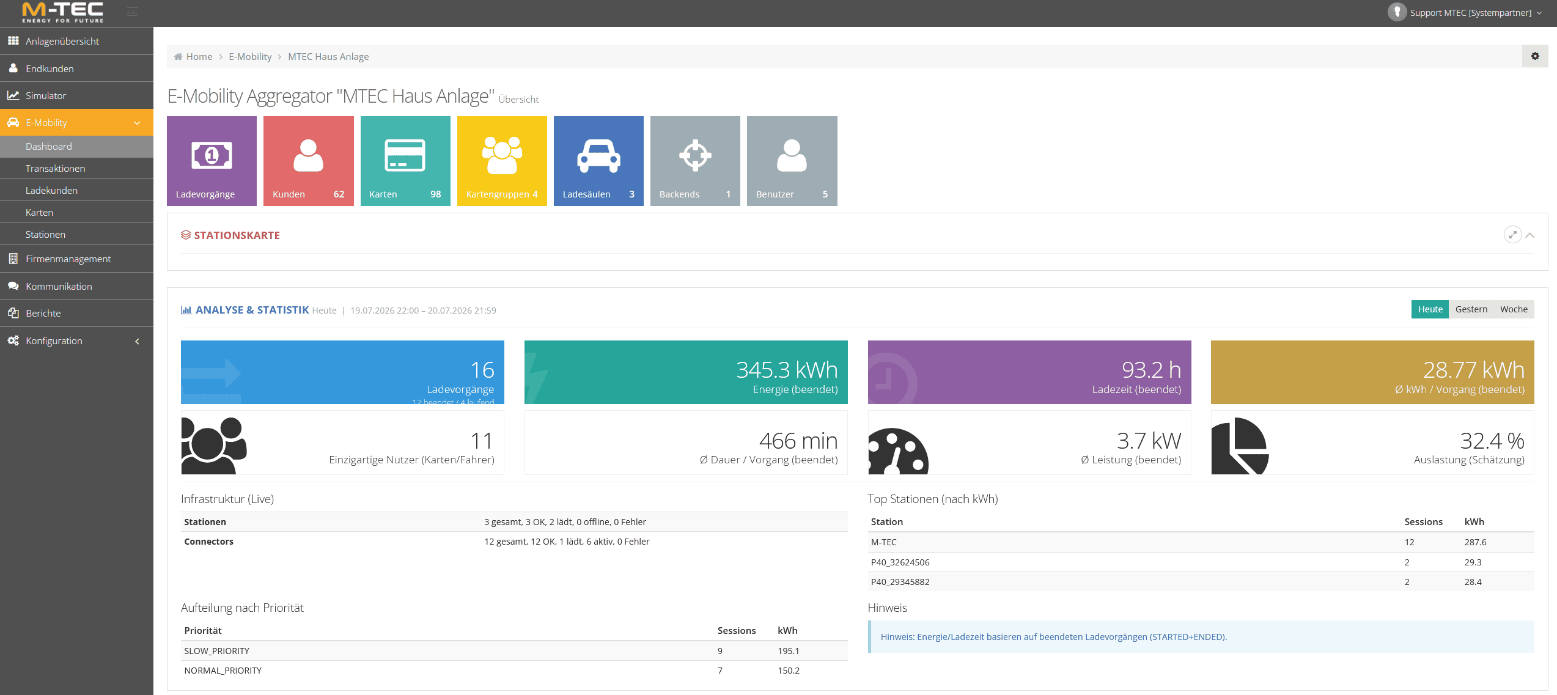This screenshot has height=695, width=1557.
Task: Click the Anlagenübersicht grid icon
Action: (13, 41)
